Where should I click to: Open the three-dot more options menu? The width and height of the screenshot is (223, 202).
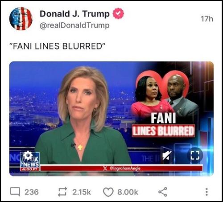pos(206,192)
